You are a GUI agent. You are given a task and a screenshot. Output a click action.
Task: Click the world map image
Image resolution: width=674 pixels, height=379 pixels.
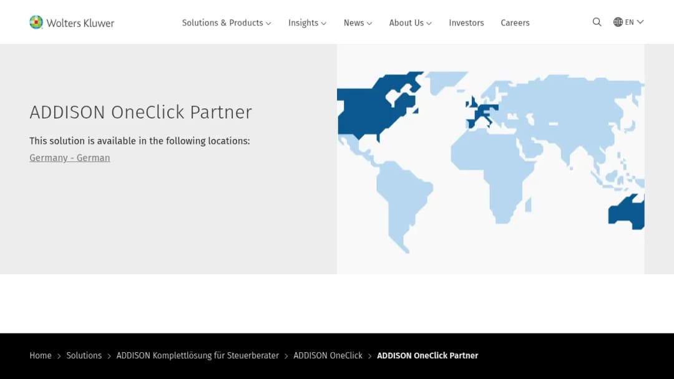pos(491,159)
